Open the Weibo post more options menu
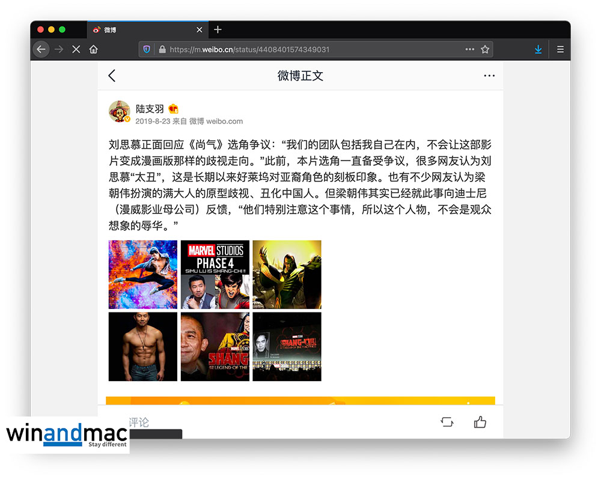Image resolution: width=601 pixels, height=479 pixels. 489,76
